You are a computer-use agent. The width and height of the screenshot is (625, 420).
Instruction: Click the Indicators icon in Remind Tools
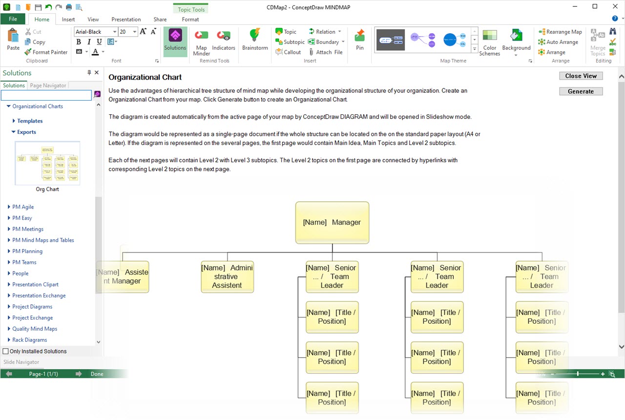coord(224,37)
